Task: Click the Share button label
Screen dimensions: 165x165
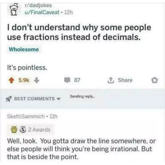Action: (125, 80)
